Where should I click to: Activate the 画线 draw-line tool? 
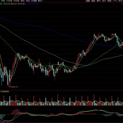(x=110, y=1)
